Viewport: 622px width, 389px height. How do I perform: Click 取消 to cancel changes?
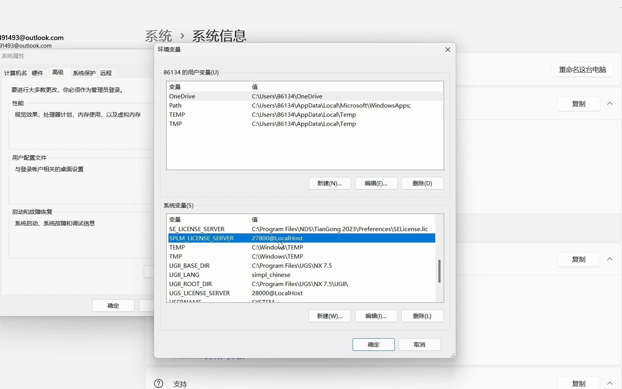(x=419, y=344)
